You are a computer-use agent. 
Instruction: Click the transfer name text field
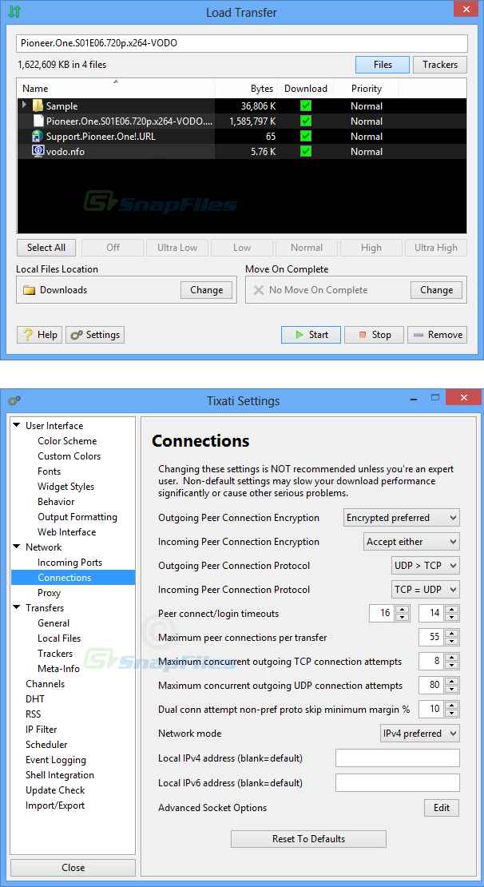point(242,43)
